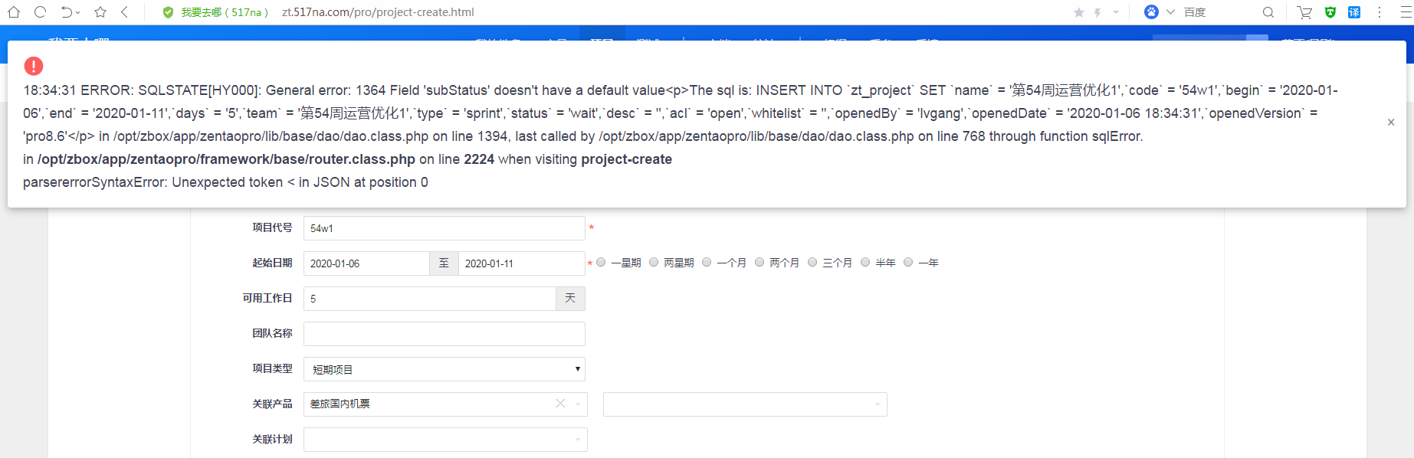The width and height of the screenshot is (1414, 458).
Task: Click the magnifier search icon
Action: click(x=1268, y=12)
